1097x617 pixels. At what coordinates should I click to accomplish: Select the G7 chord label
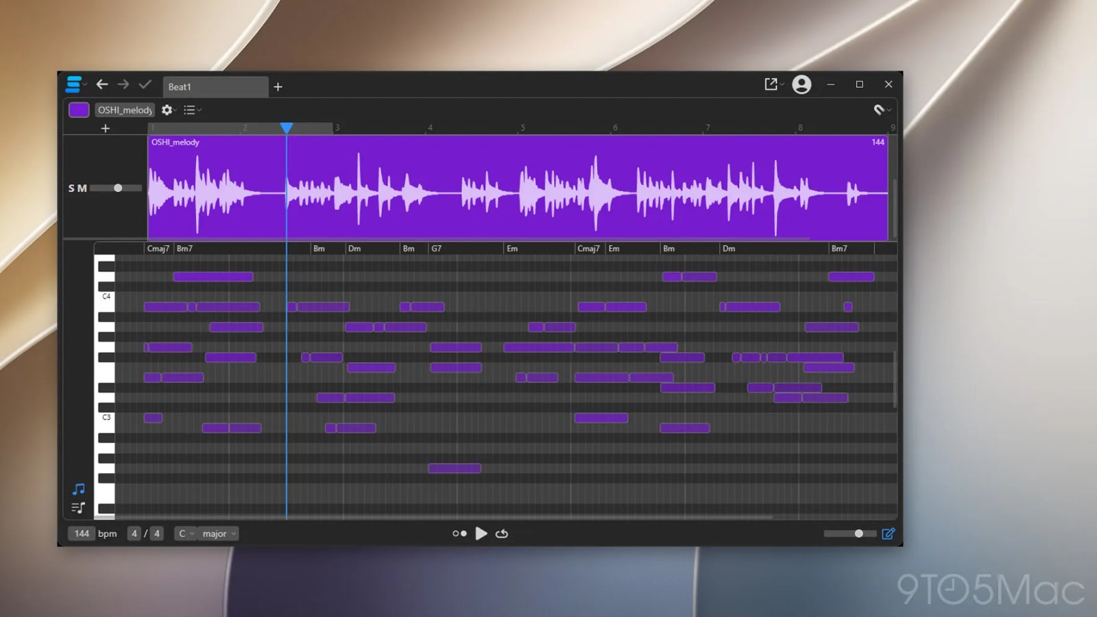[x=436, y=249]
